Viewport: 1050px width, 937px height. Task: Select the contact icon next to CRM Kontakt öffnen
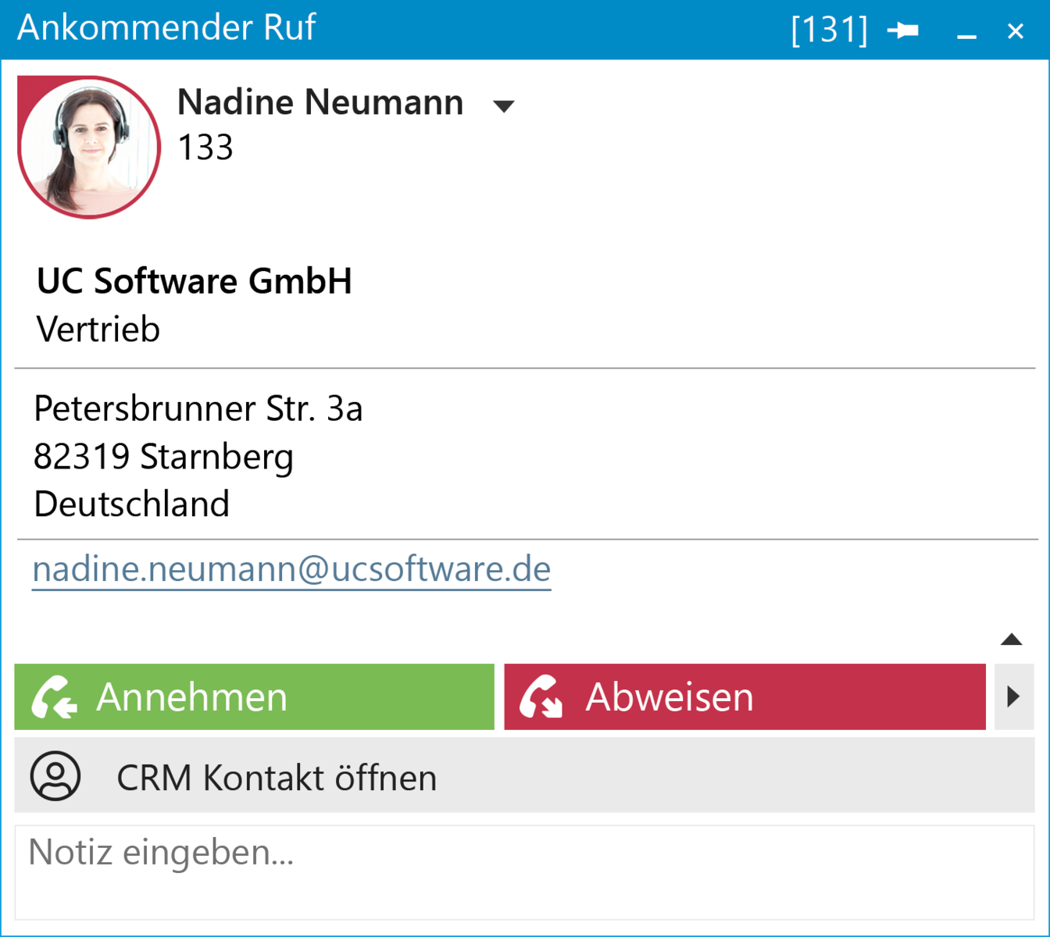(53, 776)
